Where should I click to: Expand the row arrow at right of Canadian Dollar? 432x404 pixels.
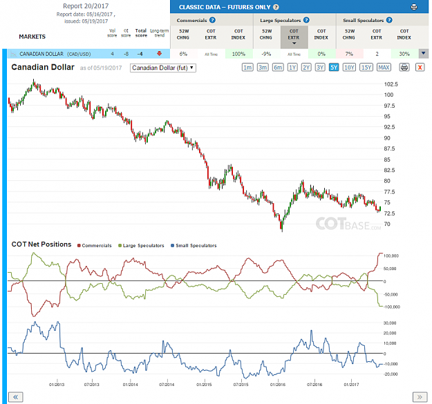(x=424, y=54)
